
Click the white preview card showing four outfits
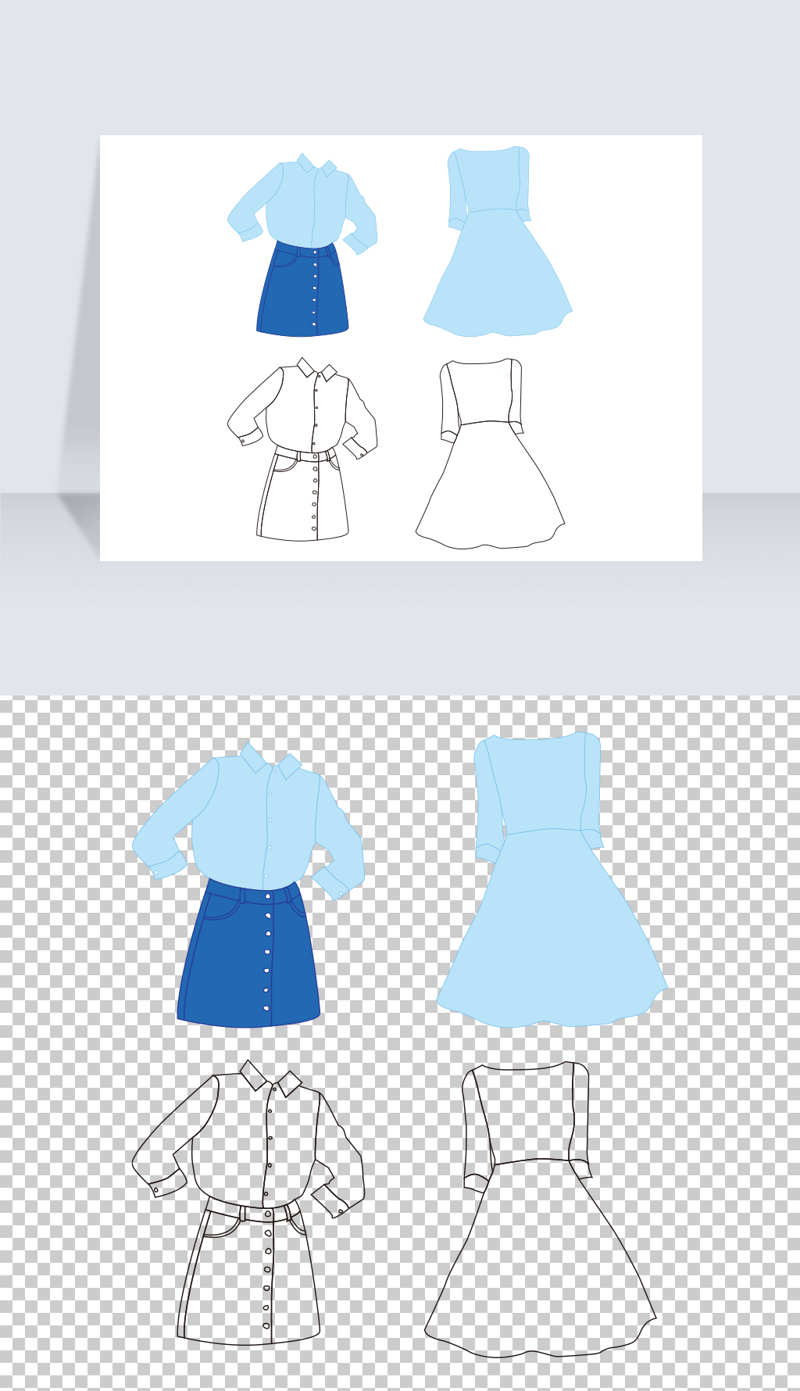click(x=401, y=348)
